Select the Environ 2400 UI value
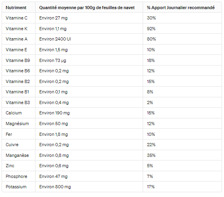This screenshot has width=224, height=197. pos(55,39)
